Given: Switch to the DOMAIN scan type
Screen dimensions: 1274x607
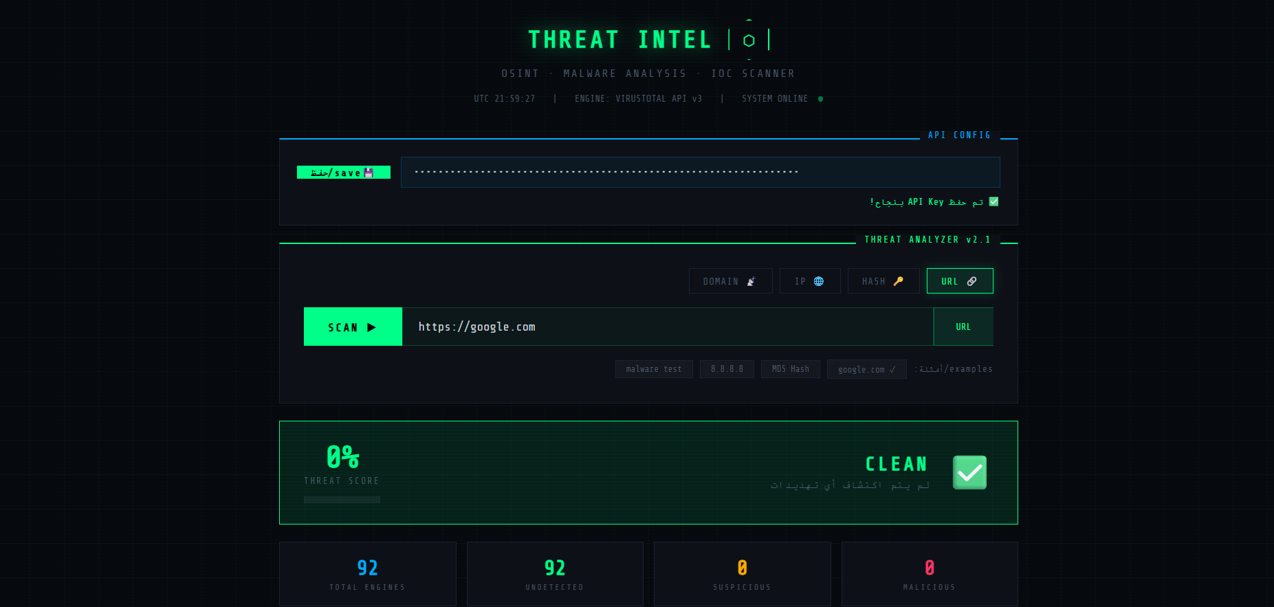Looking at the screenshot, I should point(731,281).
